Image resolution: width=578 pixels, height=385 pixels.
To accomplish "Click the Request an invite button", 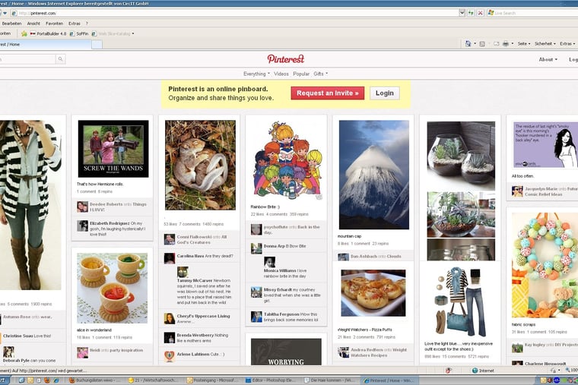I will tap(327, 93).
